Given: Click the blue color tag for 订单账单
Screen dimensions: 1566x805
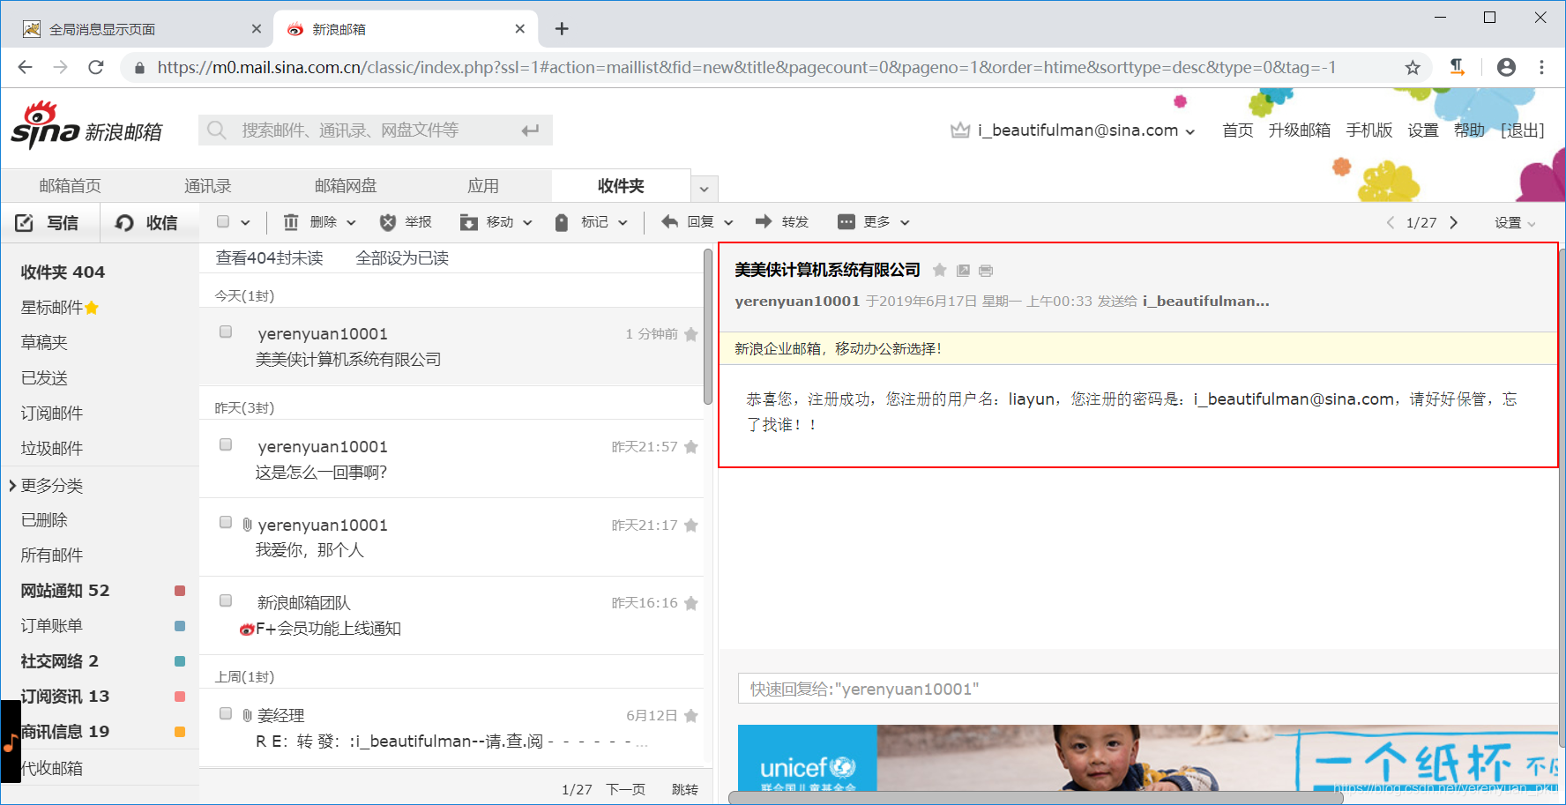Looking at the screenshot, I should 180,626.
